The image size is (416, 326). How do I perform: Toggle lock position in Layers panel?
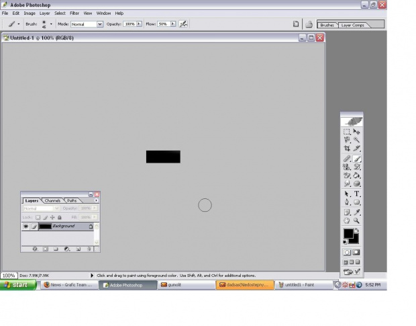tap(52, 217)
